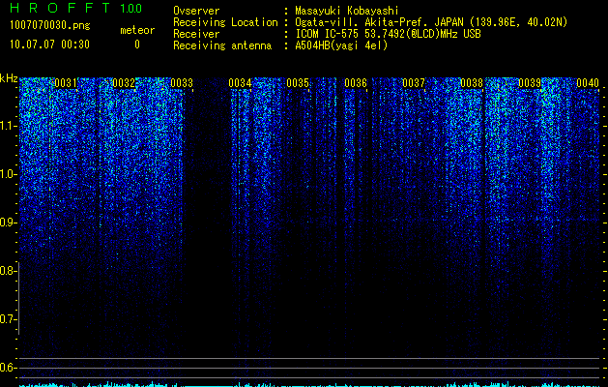Click the Receiver field label

point(196,34)
